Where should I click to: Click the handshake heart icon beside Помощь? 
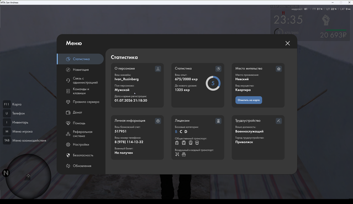[68, 123]
